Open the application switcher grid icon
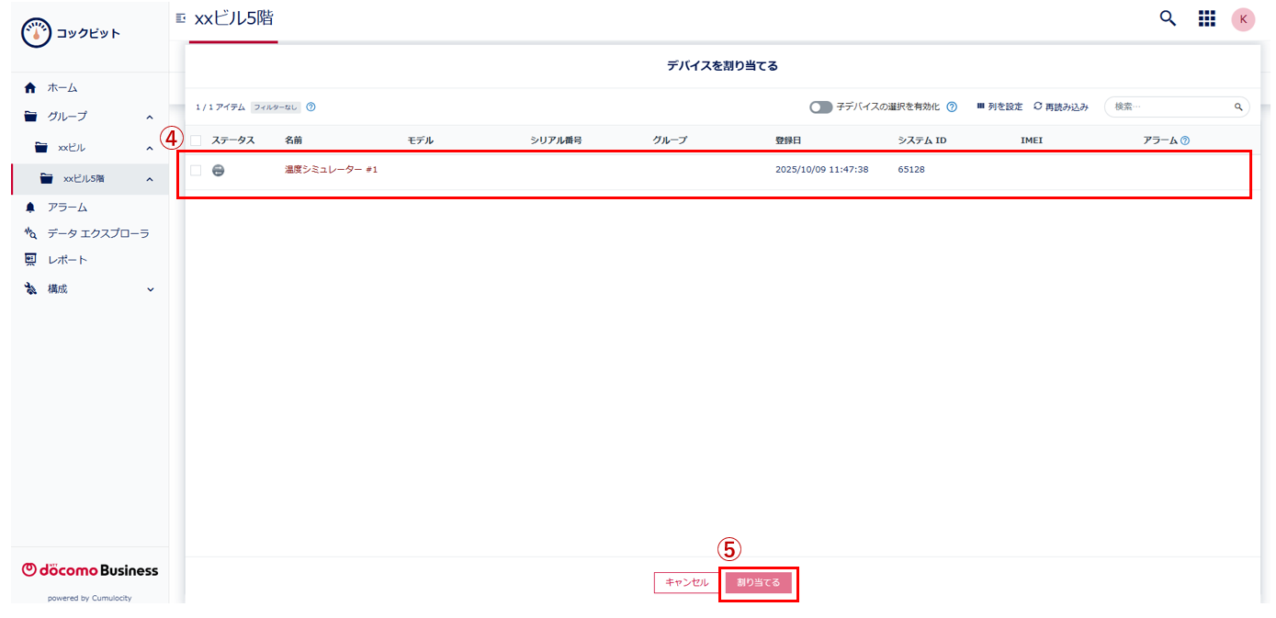The image size is (1276, 618). pos(1207,18)
